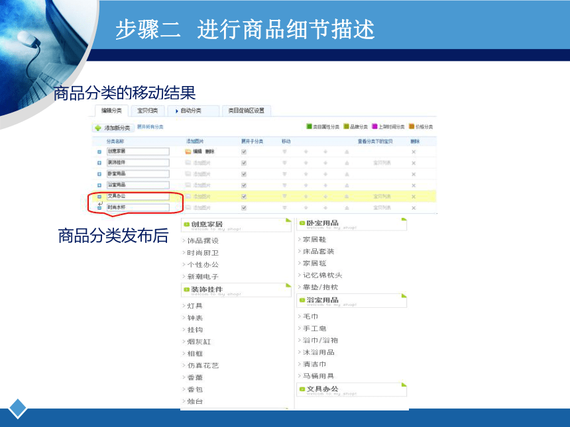Screen dimensions: 570x427
Task: Expand the 时尚水杯 category tree node
Action: [99, 208]
